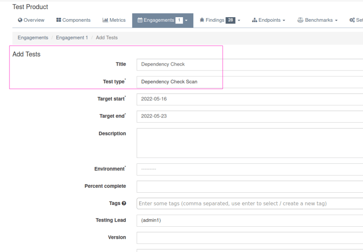
Task: Switch to the Overview tab
Action: [x=31, y=20]
